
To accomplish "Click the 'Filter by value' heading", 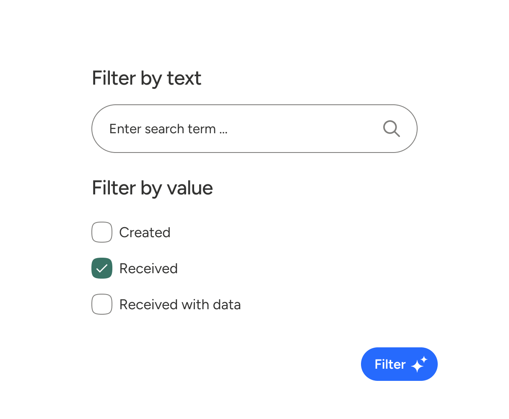I will tap(152, 188).
